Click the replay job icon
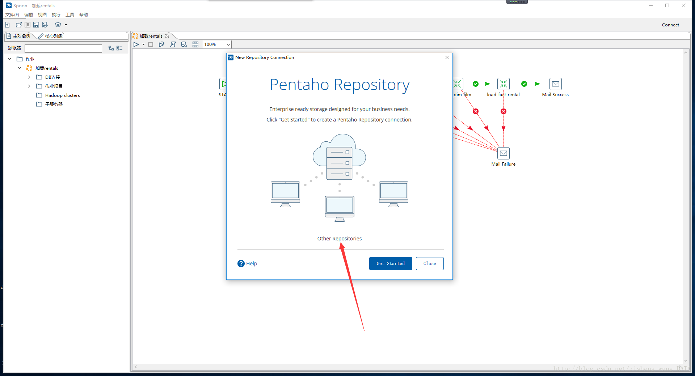 pyautogui.click(x=161, y=44)
